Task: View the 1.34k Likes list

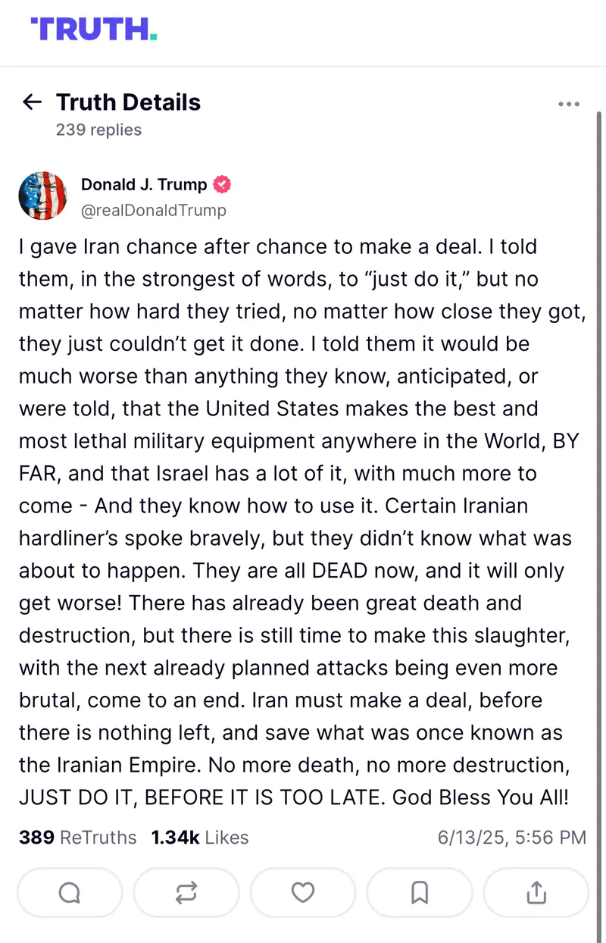Action: click(x=200, y=837)
